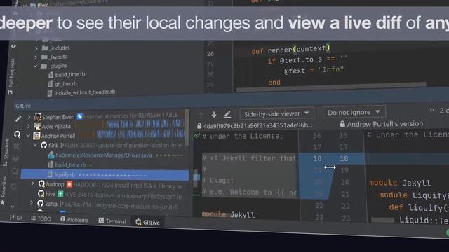Click the "Andrew Purtell's version" label
The height and width of the screenshot is (252, 449).
pyautogui.click(x=385, y=124)
